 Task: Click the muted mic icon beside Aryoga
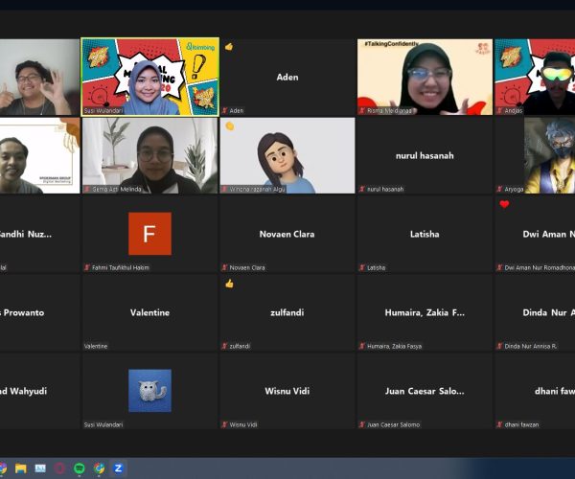pyautogui.click(x=500, y=189)
